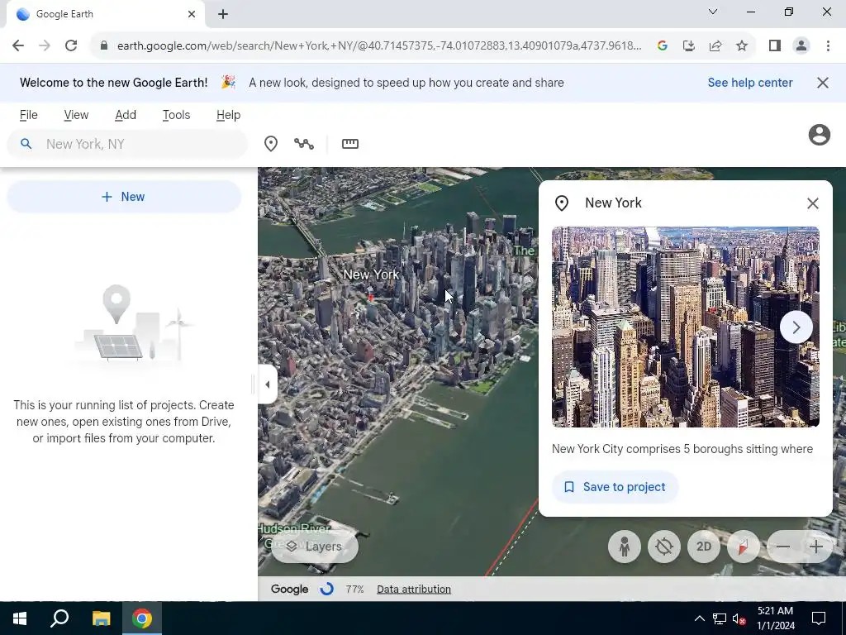Save New York to a project

[615, 487]
